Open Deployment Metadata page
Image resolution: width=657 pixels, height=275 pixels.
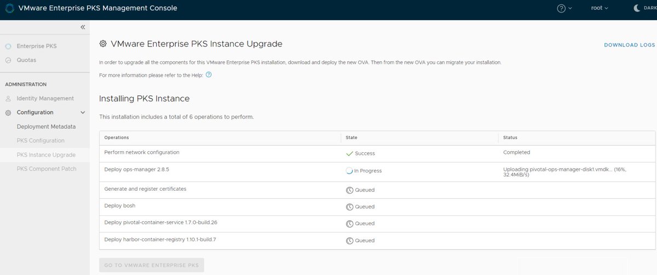tap(47, 127)
